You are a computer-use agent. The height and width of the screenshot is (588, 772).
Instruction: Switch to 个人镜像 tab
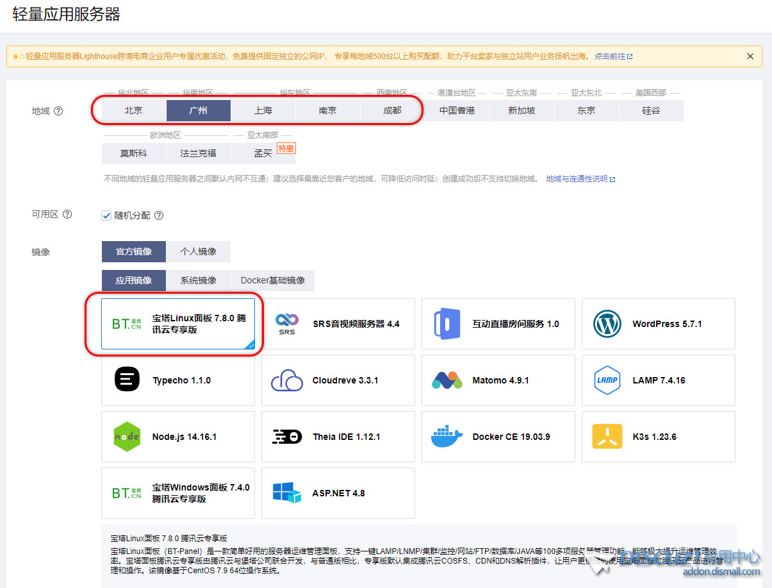click(199, 251)
